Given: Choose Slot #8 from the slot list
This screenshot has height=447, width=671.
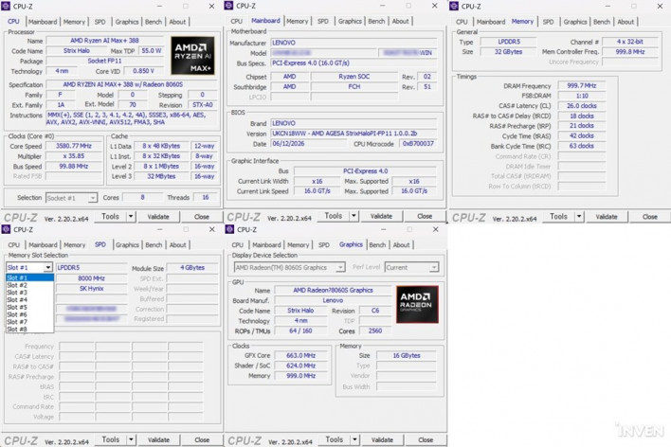Looking at the screenshot, I should [x=29, y=329].
